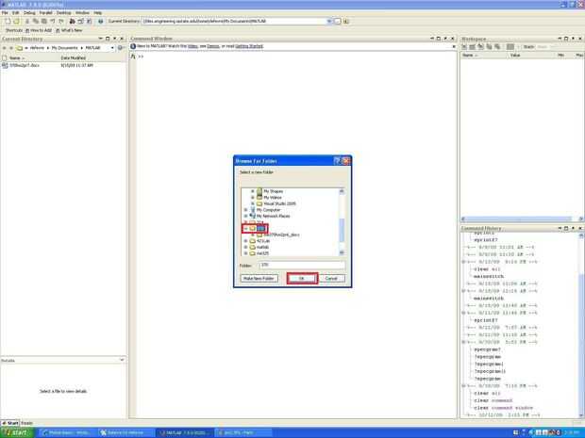The width and height of the screenshot is (585, 438).
Task: Click the go up one level icon
Action: 346,22
